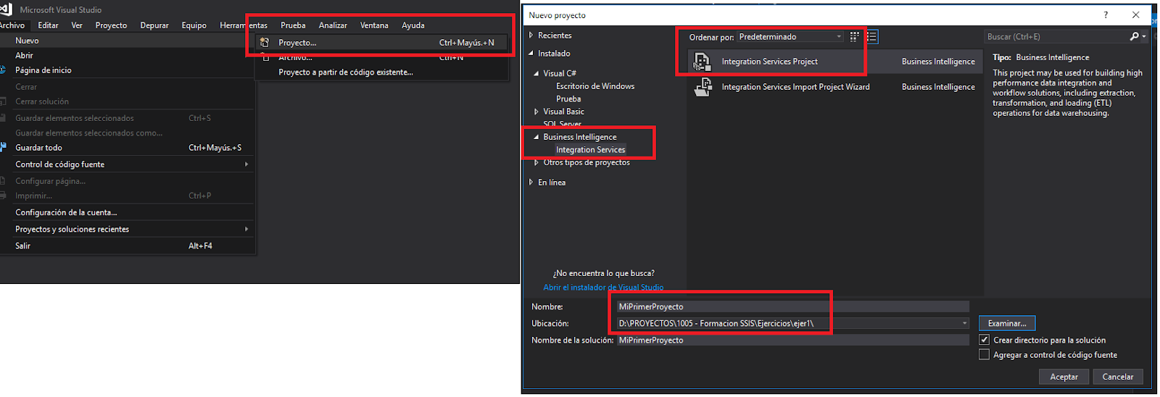Open Control de código fuente submenu
Viewport: 1160px width, 397px height.
tap(127, 164)
